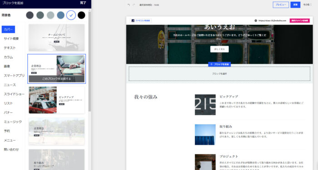
Task: Select the steel blue background color
Action: point(60,15)
